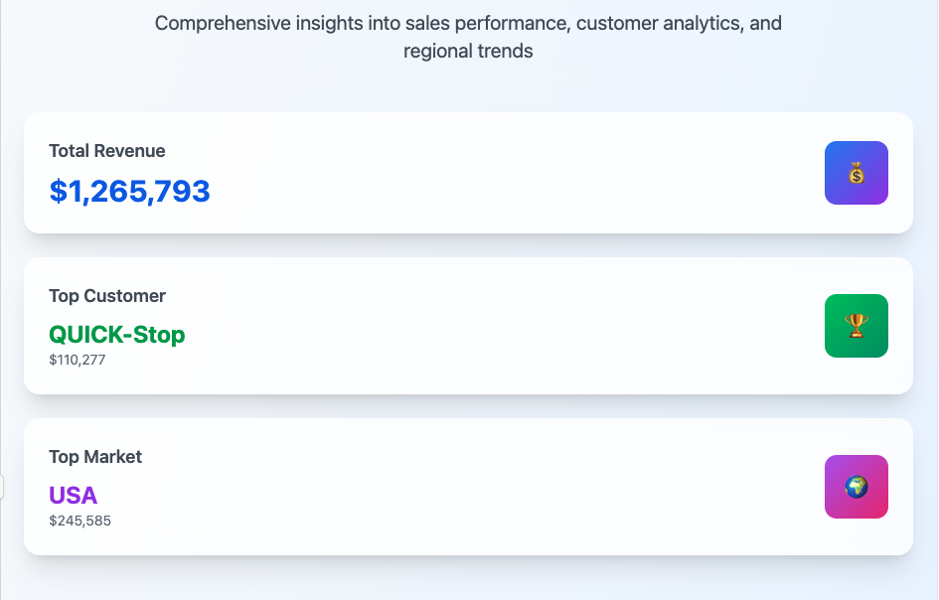Click the globe icon on Top Market card
The height and width of the screenshot is (600, 939).
[x=856, y=487]
